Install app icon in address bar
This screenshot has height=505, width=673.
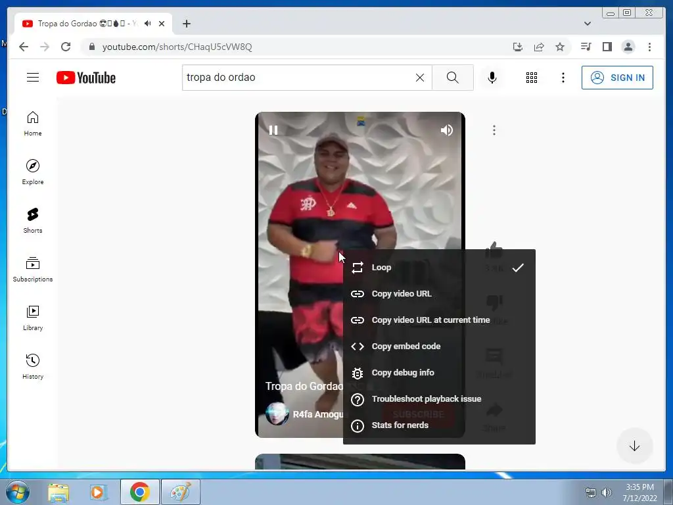tap(518, 47)
